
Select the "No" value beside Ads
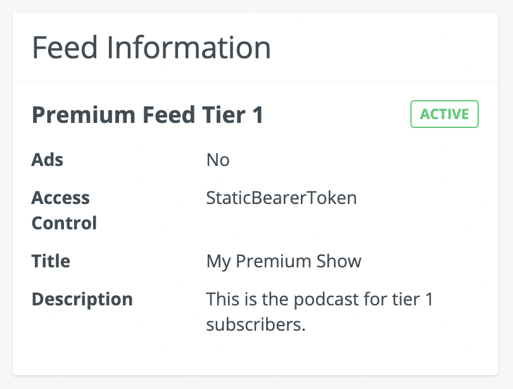(x=218, y=160)
